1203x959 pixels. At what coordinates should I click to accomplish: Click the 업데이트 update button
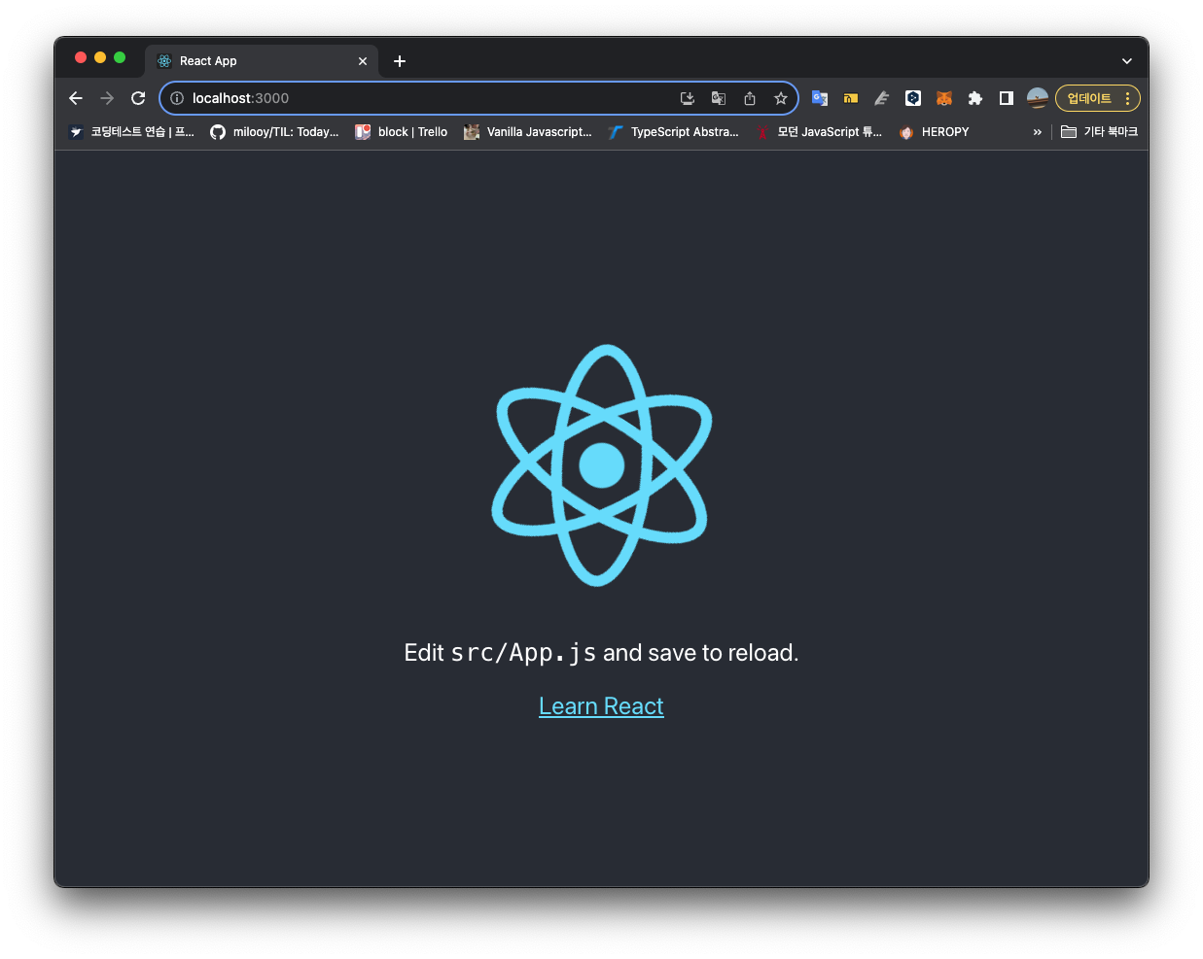click(1089, 98)
